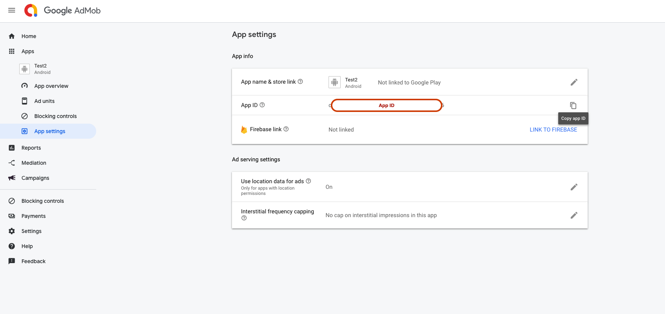Open help for App ID field
665x314 pixels.
(x=262, y=105)
